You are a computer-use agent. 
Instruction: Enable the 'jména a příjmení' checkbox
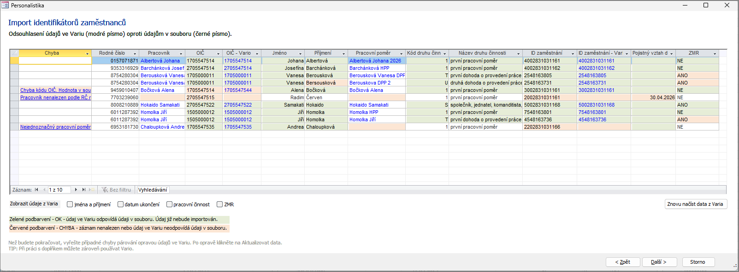70,204
